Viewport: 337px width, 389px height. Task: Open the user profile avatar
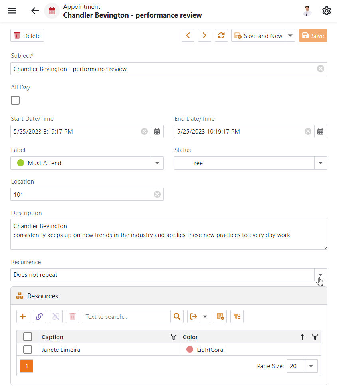pos(307,11)
